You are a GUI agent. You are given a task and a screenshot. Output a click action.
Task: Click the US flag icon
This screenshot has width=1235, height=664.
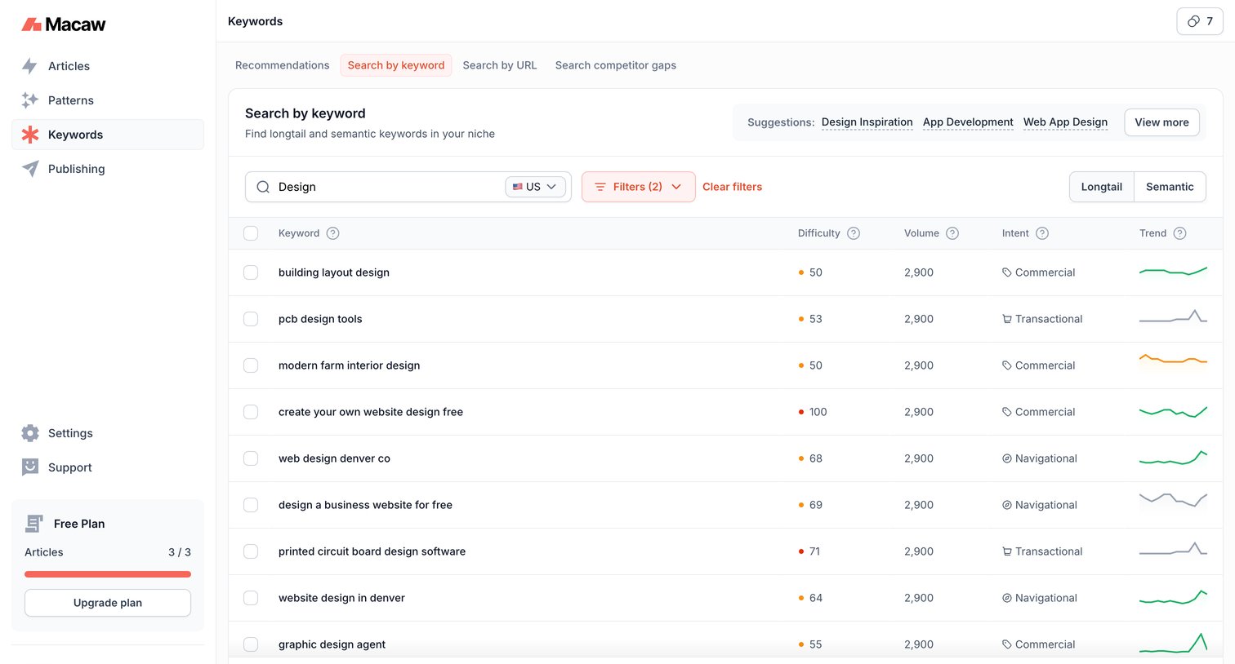(x=518, y=187)
